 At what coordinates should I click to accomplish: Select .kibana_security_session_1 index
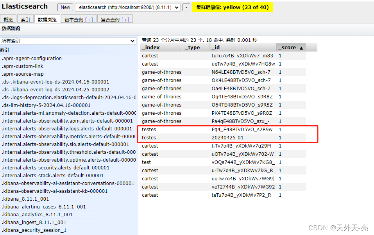[34, 230]
